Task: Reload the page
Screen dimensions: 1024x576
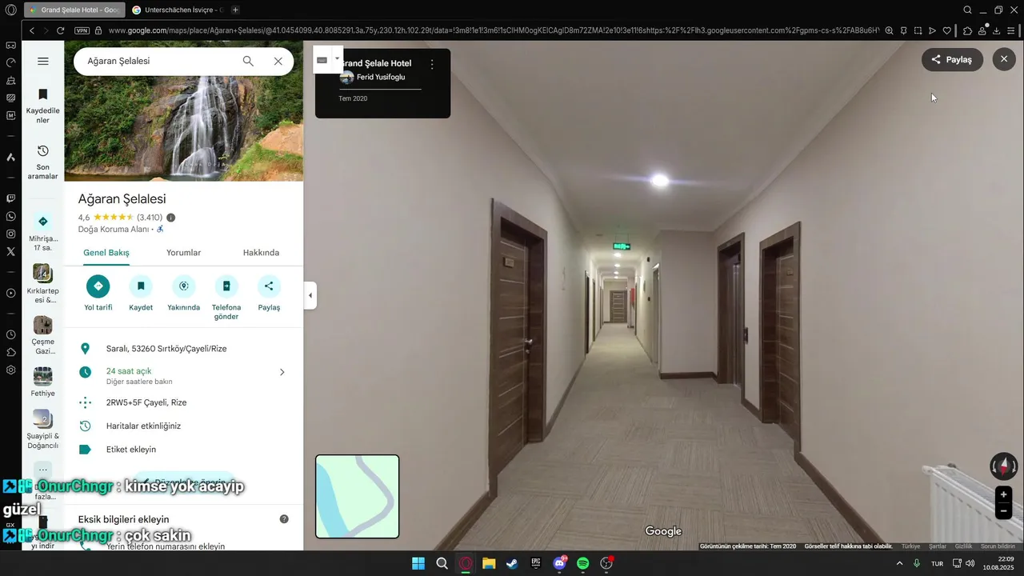Action: tap(60, 30)
